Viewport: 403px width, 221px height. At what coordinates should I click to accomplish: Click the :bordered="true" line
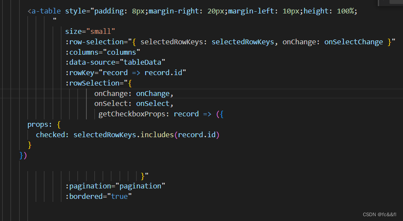click(x=98, y=196)
